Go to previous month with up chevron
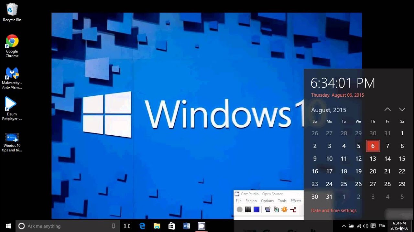 387,110
